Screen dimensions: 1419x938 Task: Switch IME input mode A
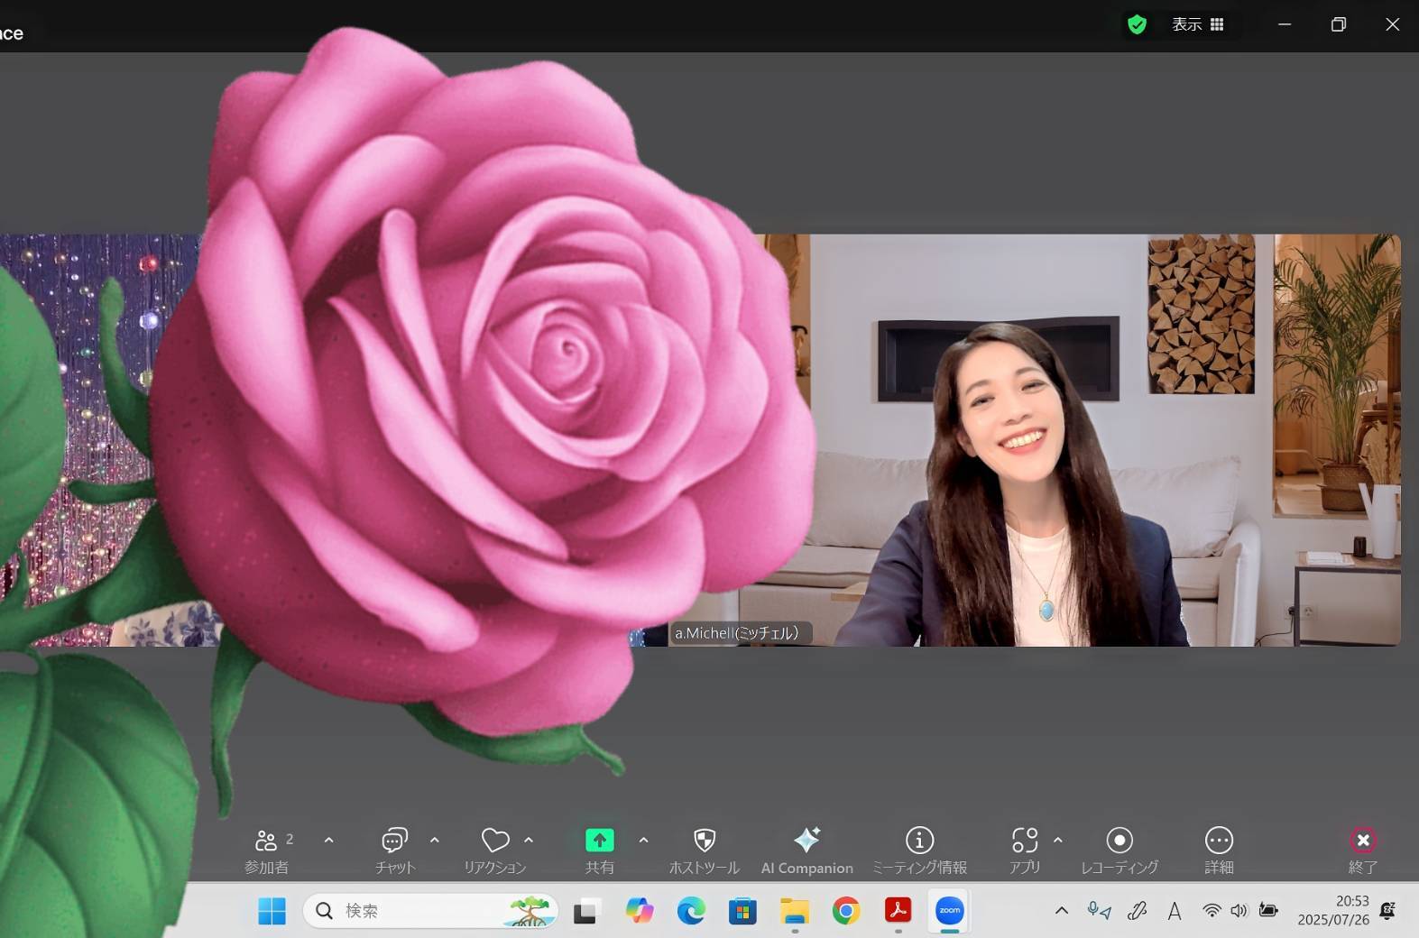(1175, 911)
